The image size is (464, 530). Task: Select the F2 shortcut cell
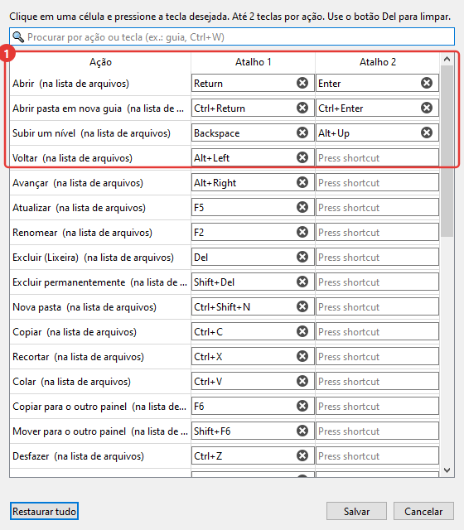(253, 232)
